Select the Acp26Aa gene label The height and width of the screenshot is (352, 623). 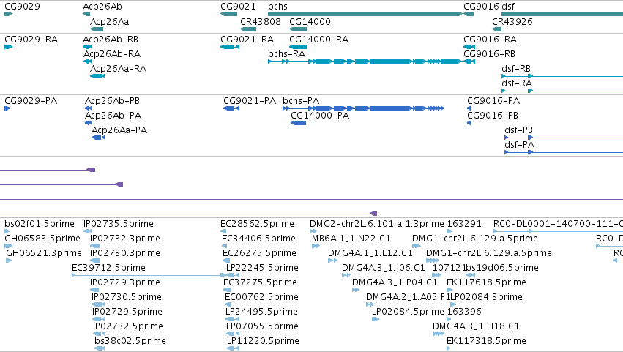[109, 22]
